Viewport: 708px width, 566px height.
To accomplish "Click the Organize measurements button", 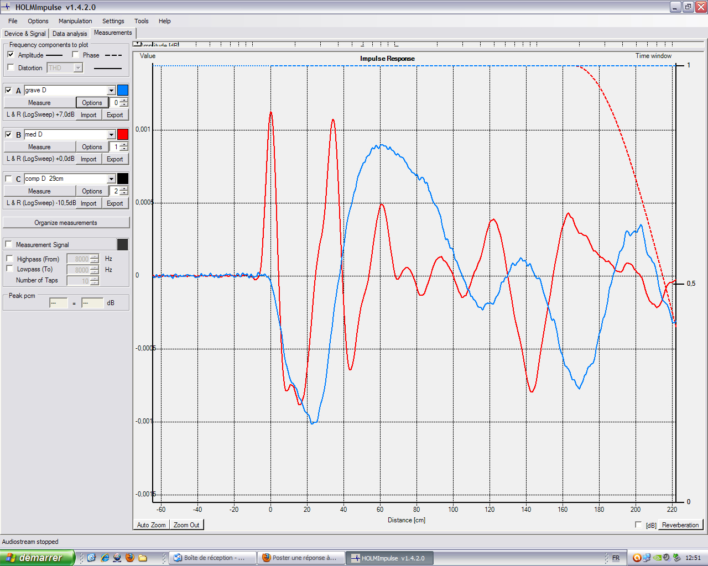I will [66, 223].
